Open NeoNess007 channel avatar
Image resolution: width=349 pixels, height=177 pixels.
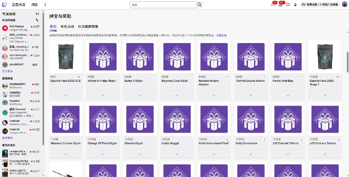(x=5, y=86)
